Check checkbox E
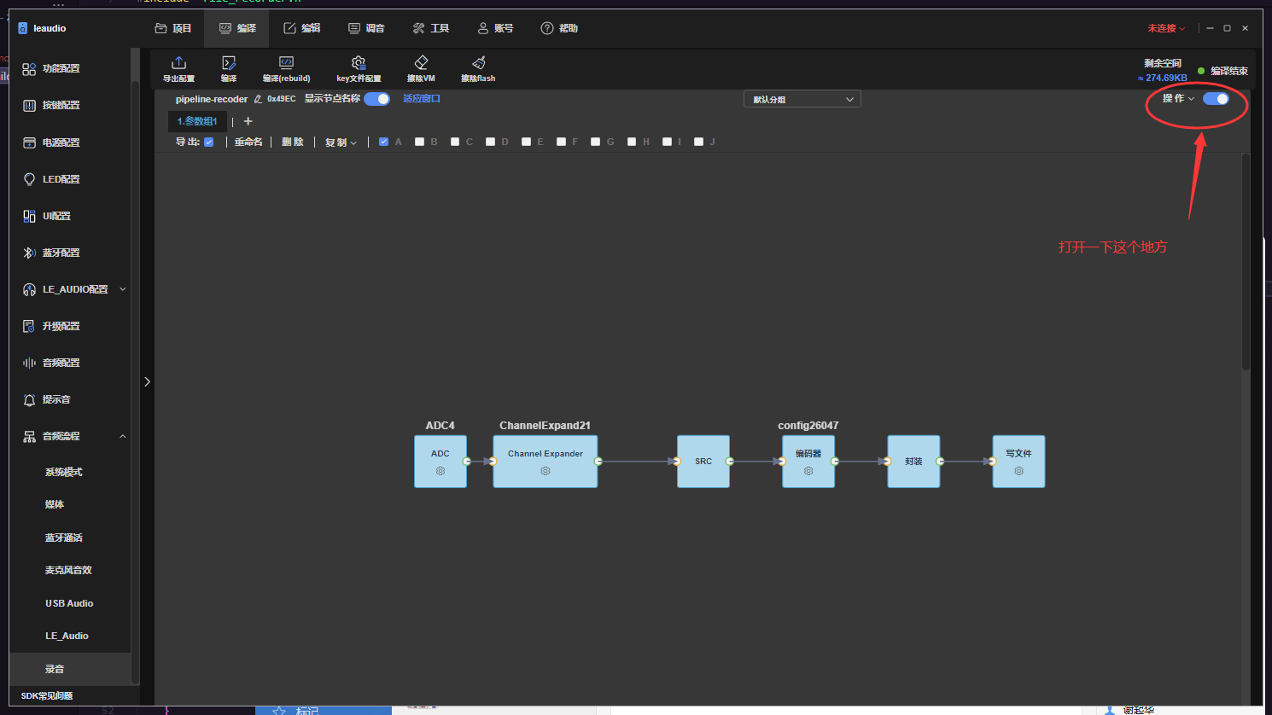This screenshot has height=715, width=1272. (x=526, y=142)
